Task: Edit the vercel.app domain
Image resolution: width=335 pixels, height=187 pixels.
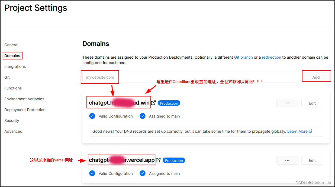Action: click(312, 160)
